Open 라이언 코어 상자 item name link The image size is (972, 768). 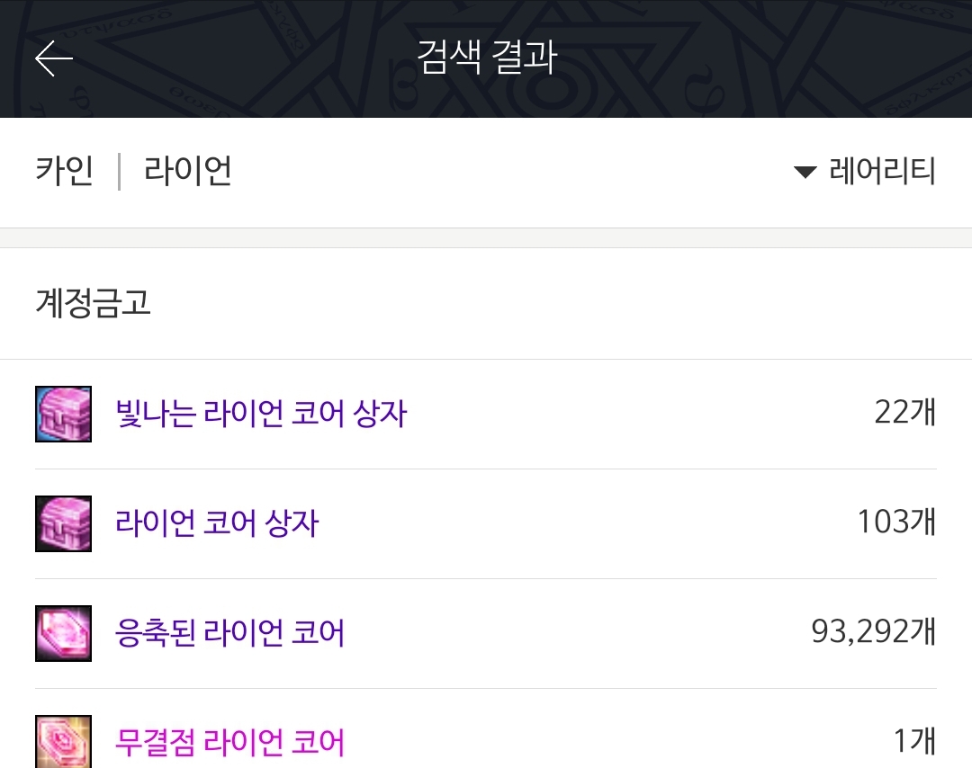pyautogui.click(x=217, y=522)
